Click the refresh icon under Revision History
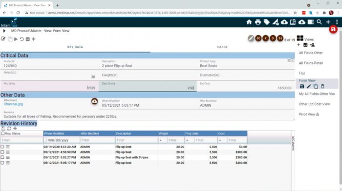The width and height of the screenshot is (342, 191). (9, 129)
